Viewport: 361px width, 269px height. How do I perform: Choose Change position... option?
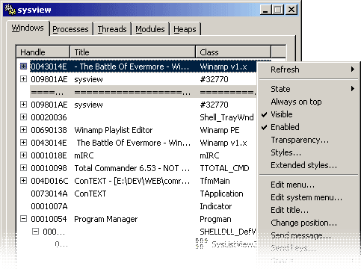tap(309, 223)
